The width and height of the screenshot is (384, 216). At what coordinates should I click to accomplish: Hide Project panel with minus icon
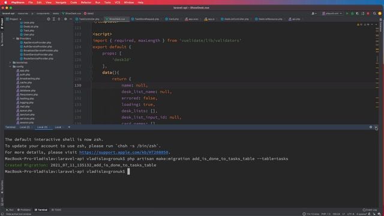coord(71,19)
